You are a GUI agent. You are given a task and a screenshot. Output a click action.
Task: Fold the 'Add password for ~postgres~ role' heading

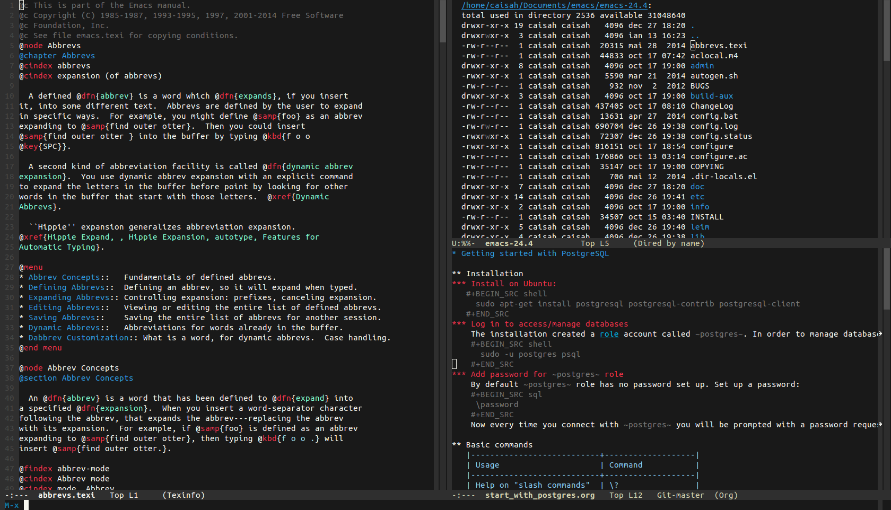pyautogui.click(x=538, y=374)
